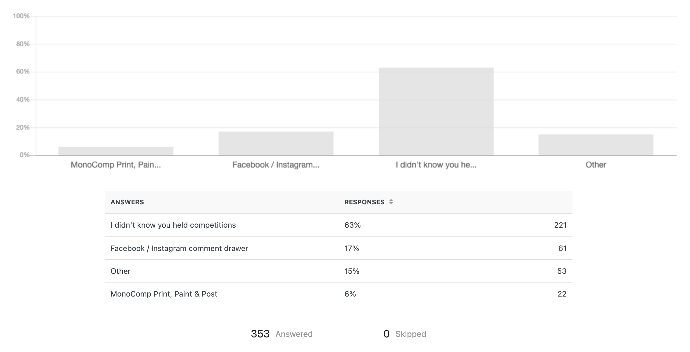Click the ANSWERS column header
This screenshot has width=690, height=352.
coord(127,202)
